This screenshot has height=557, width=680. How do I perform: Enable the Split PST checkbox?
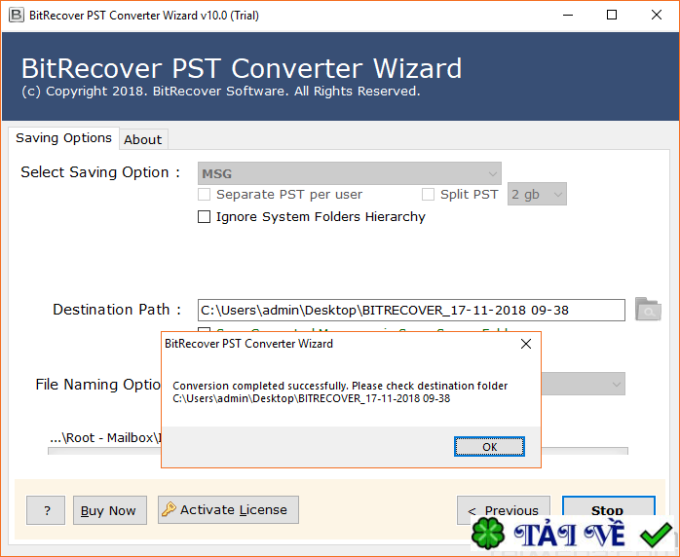click(428, 194)
